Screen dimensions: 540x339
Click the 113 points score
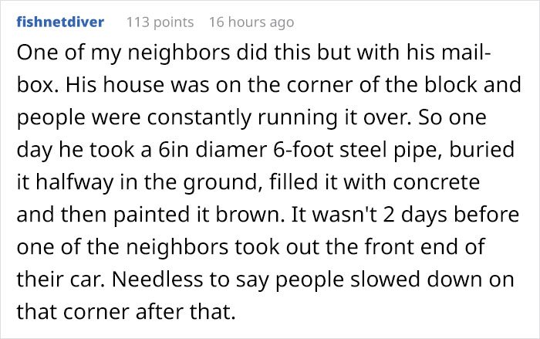click(x=160, y=22)
